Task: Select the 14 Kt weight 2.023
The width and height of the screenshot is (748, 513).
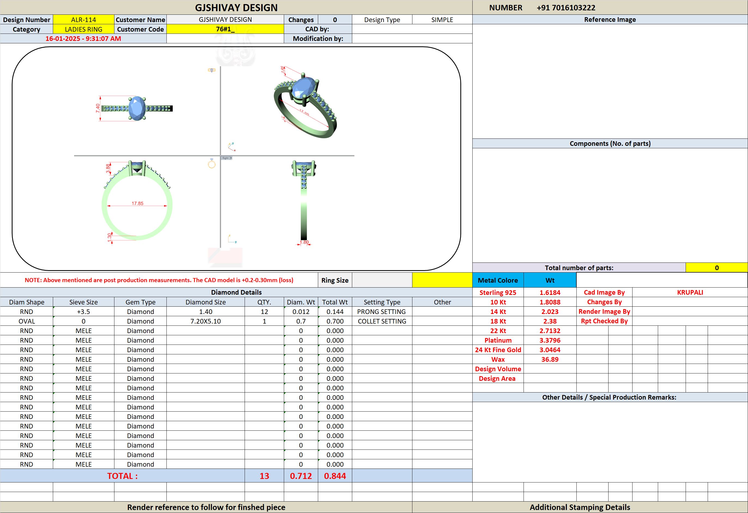Action: (x=550, y=312)
